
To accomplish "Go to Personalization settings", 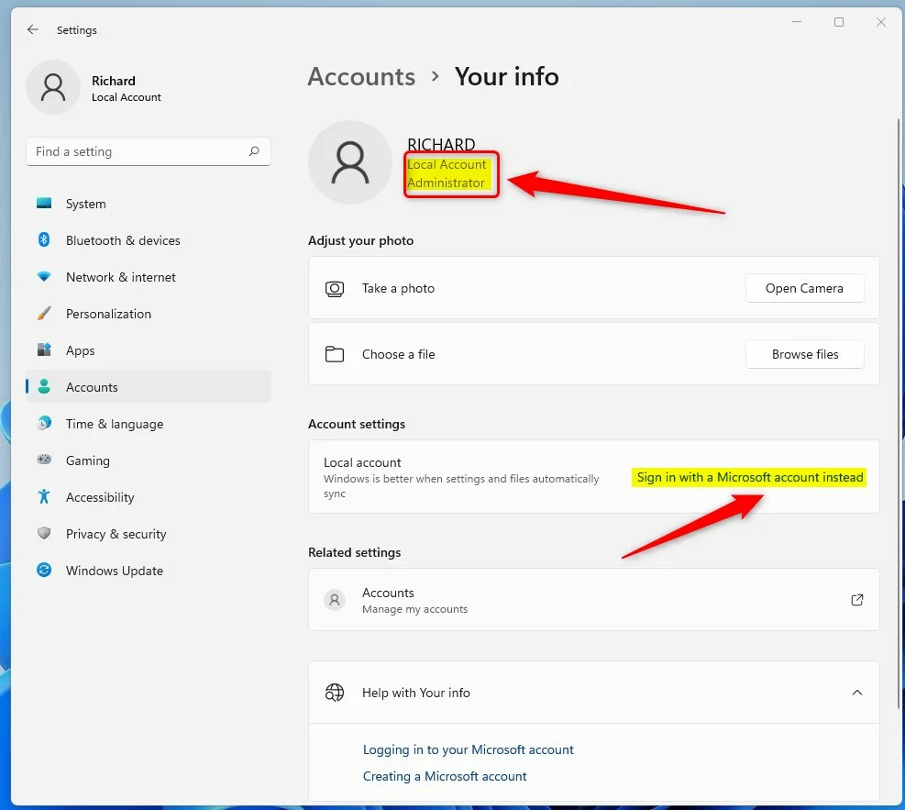I will coord(108,314).
